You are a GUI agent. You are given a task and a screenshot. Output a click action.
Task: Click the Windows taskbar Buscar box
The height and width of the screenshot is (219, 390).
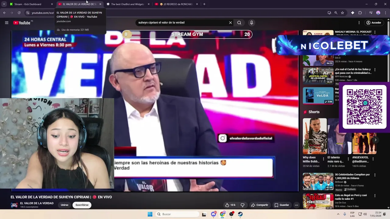pos(177,214)
